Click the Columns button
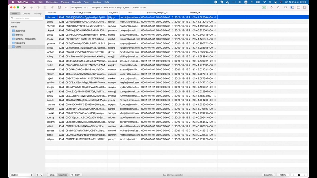 click(x=268, y=175)
